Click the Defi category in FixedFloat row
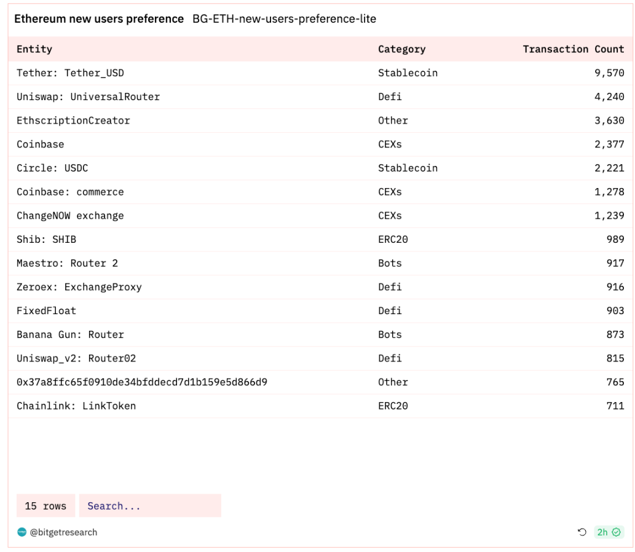 [390, 310]
